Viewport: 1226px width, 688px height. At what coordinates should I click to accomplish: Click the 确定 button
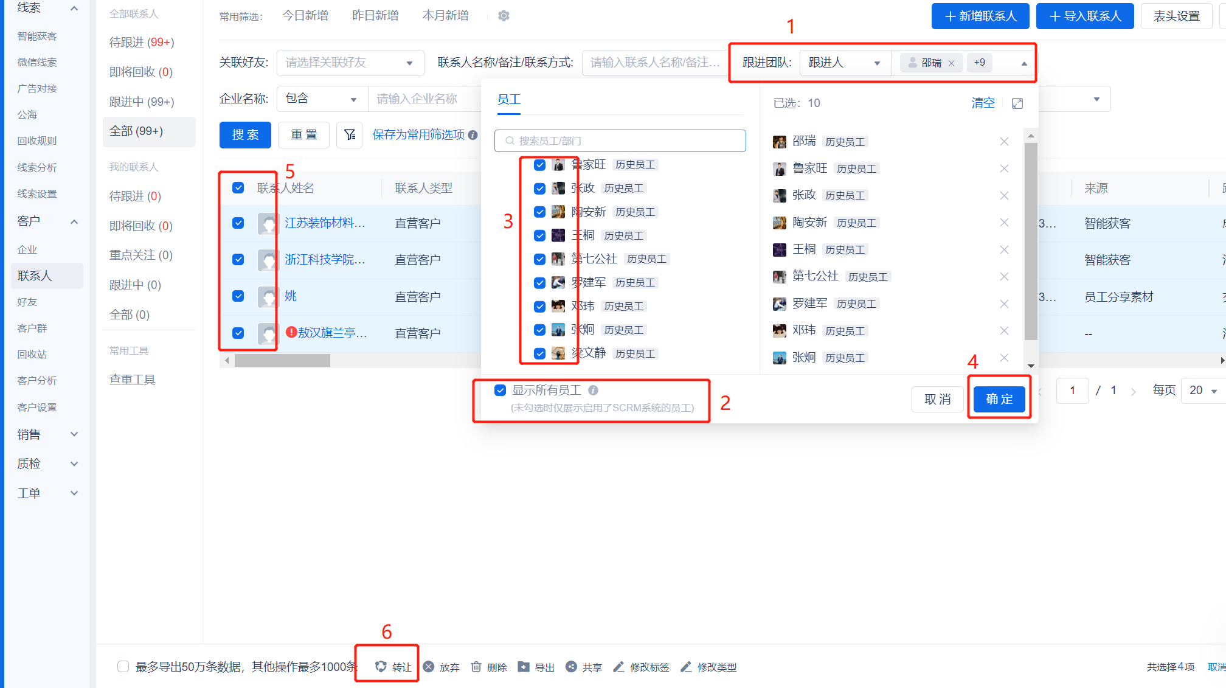pos(999,399)
